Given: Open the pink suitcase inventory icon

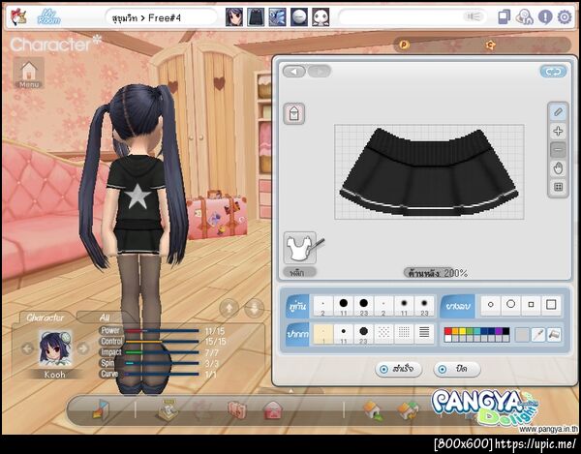Looking at the screenshot, I should [x=237, y=410].
